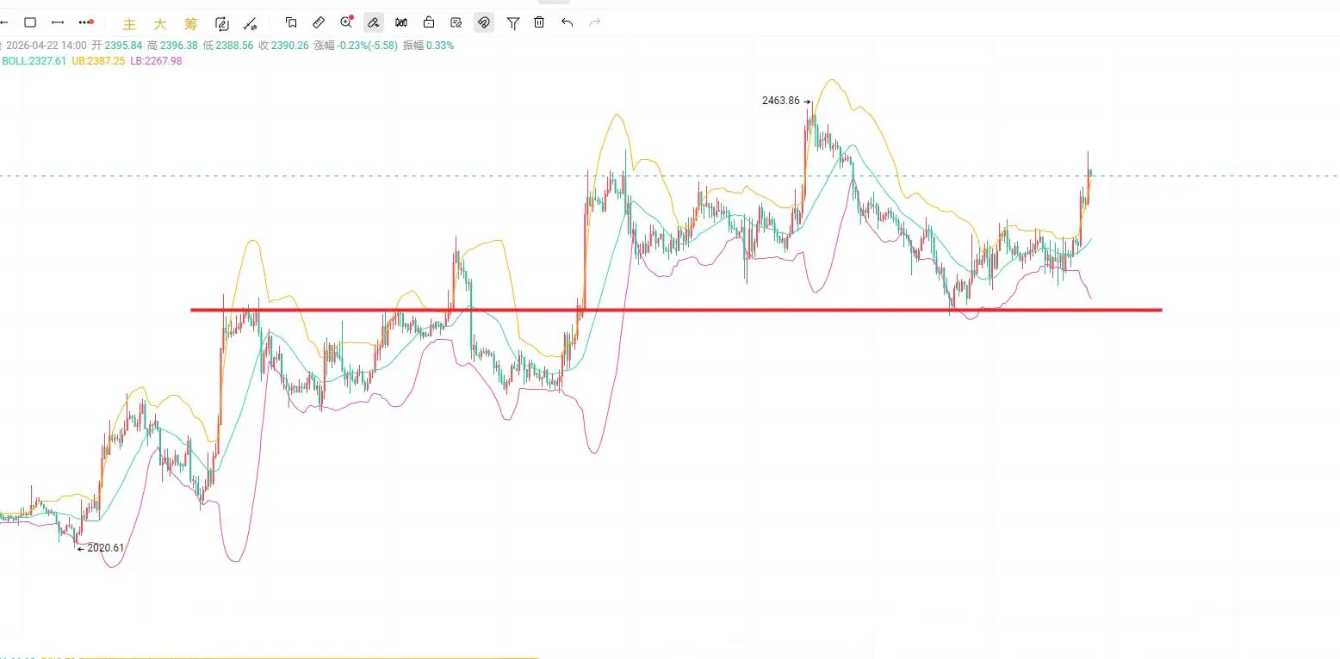Select the ruler measure tool
Viewport: 1340px width, 659px height.
(319, 22)
